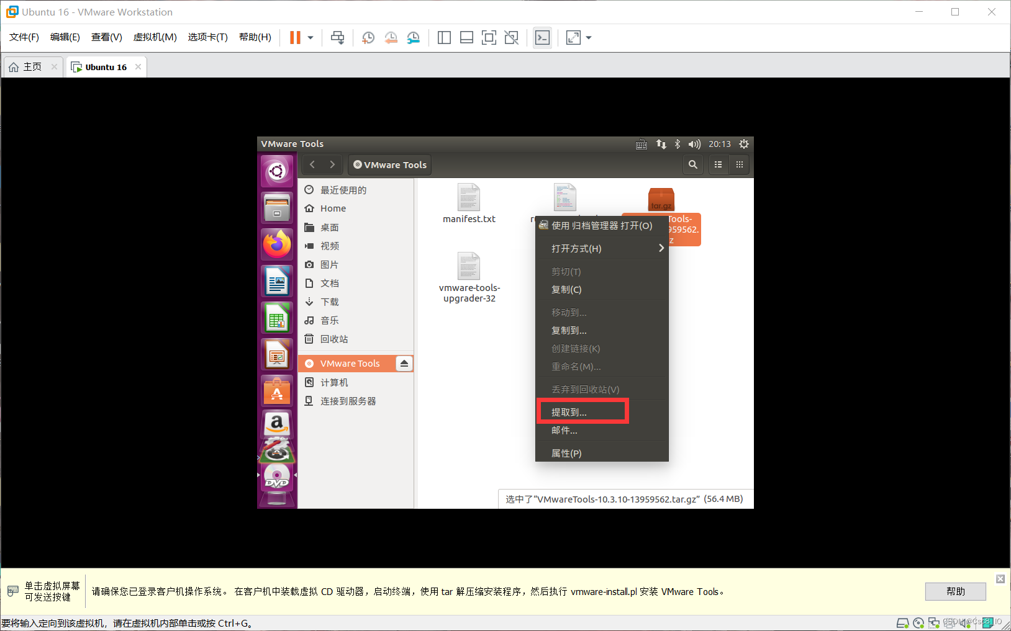Open 下载 folder in sidebar
The image size is (1011, 631).
click(356, 302)
